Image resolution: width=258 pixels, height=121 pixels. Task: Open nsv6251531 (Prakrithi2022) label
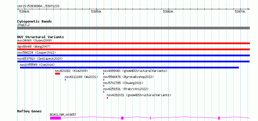[x=126, y=89]
